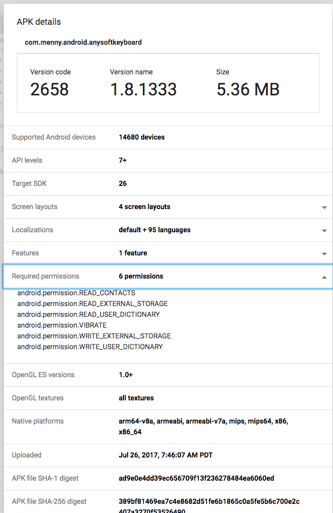Select the Version name 1.8.1333

[143, 89]
